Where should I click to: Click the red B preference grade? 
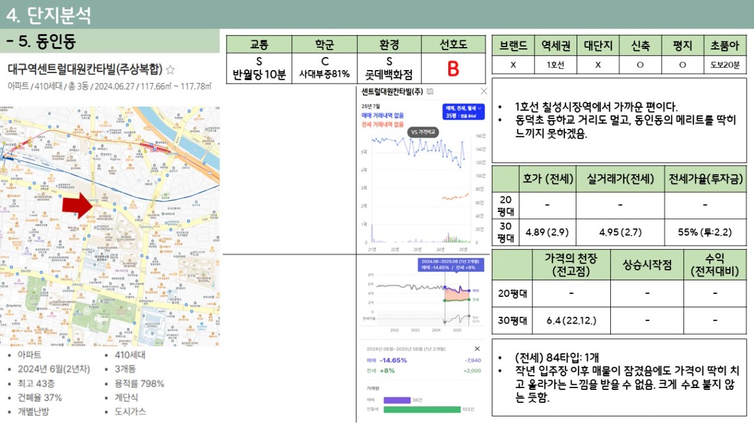click(453, 69)
